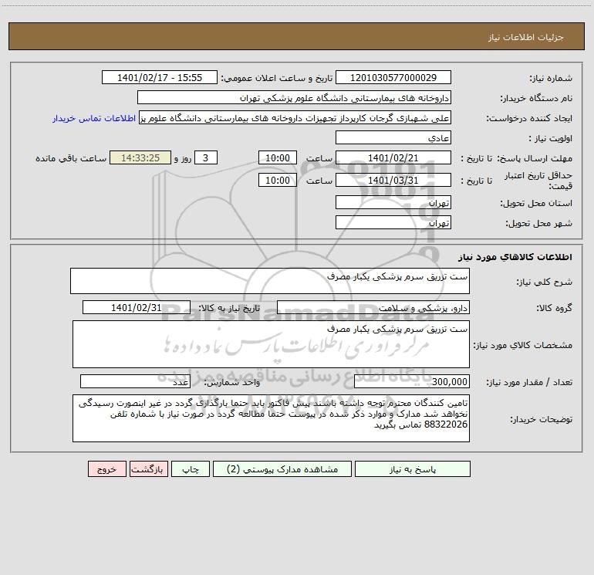The image size is (594, 575).
Task: Click the announcement date field 1401/02/17 - 15:55
Action: click(x=160, y=78)
